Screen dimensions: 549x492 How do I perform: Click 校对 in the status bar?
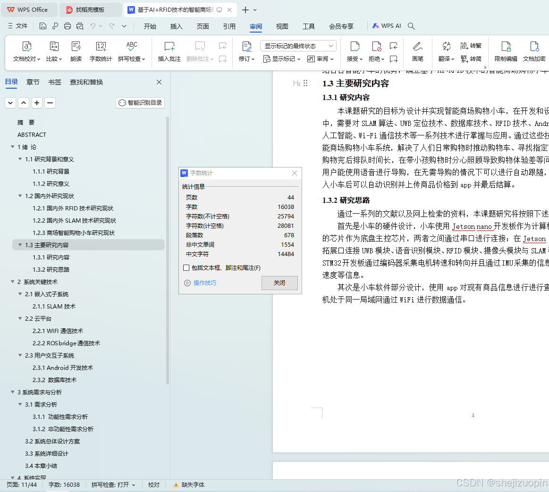[154, 484]
